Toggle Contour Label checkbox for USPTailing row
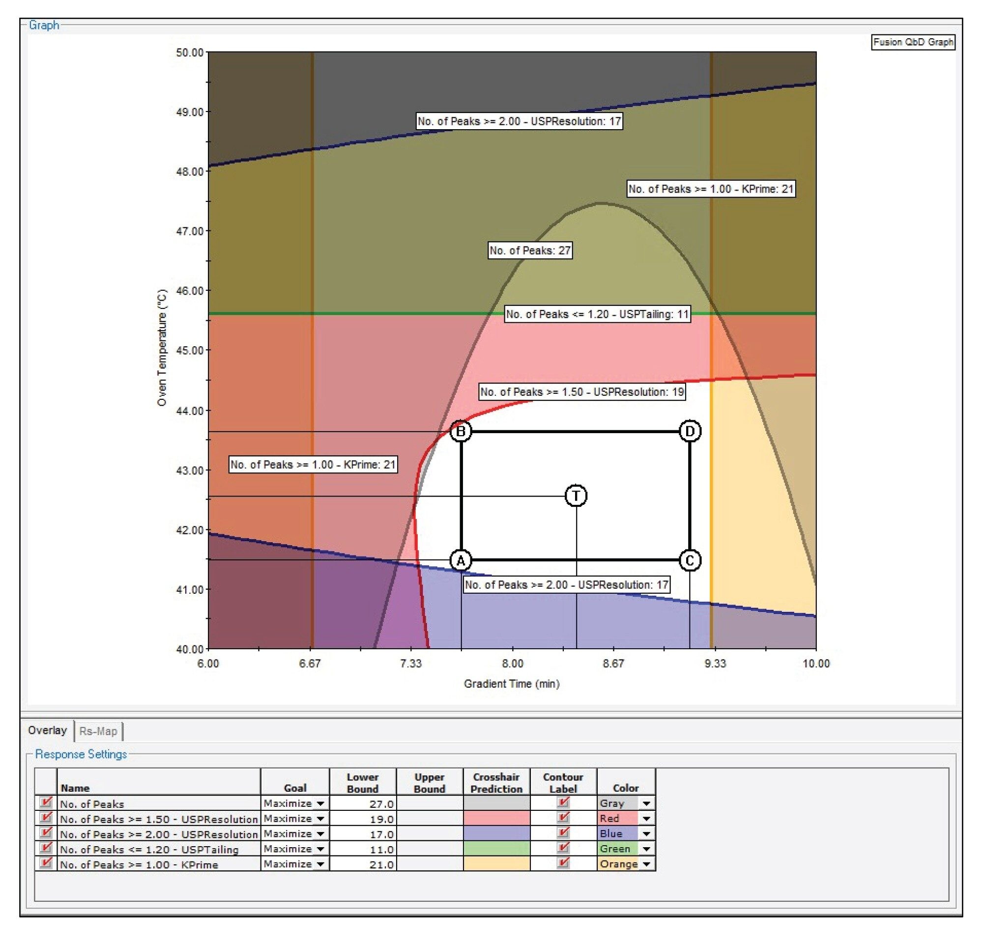The image size is (983, 940). (563, 848)
